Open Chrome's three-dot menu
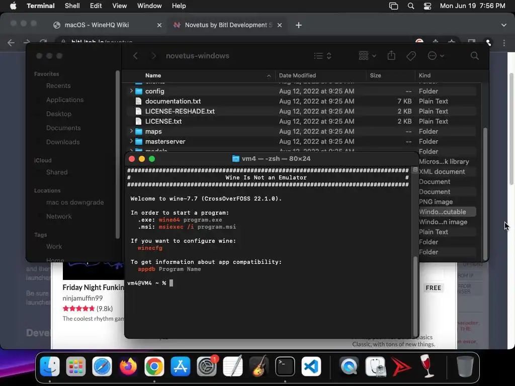515x386 pixels. pos(504,43)
